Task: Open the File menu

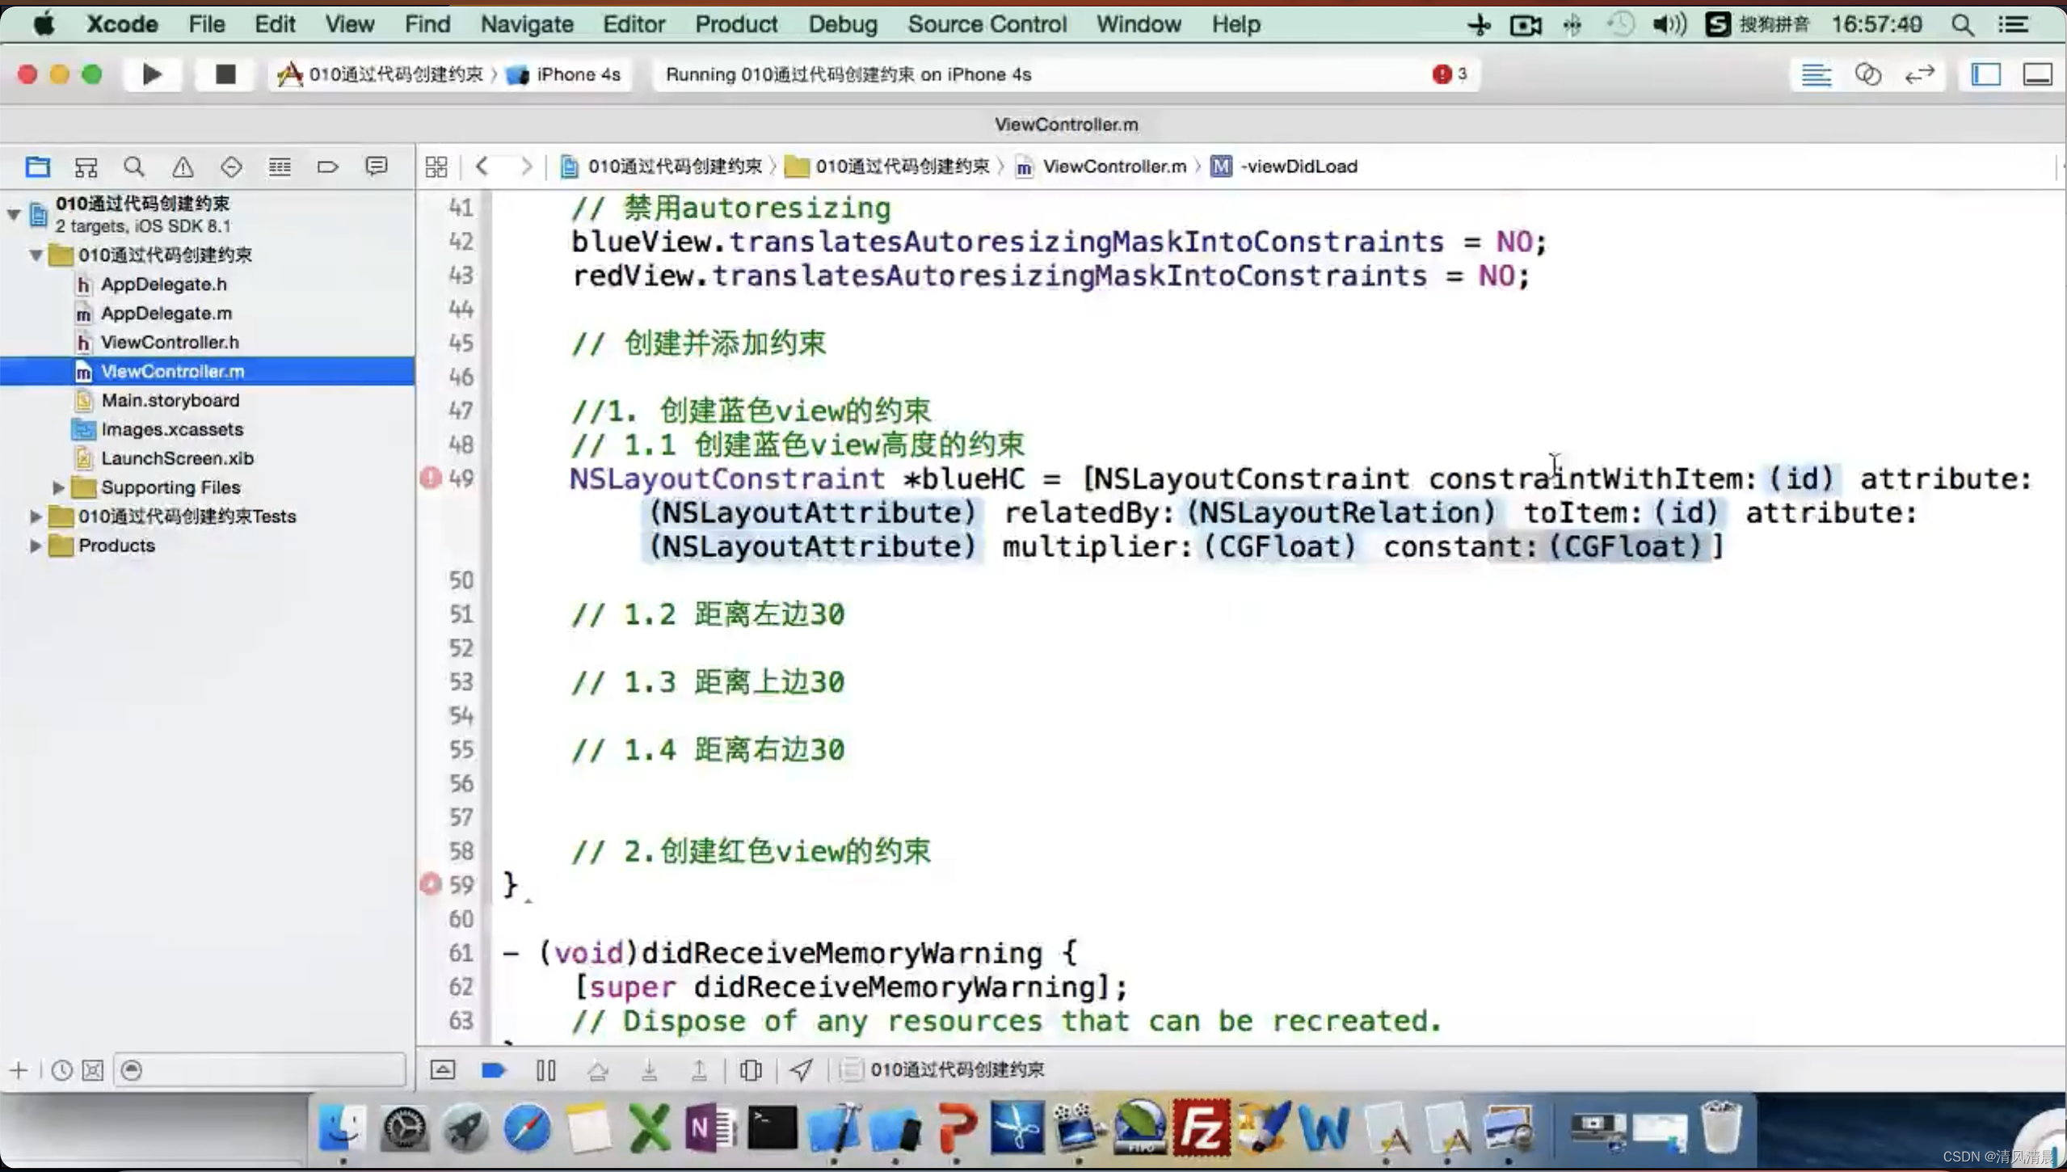Action: coord(207,24)
